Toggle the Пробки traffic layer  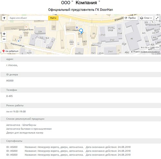(x=131, y=18)
